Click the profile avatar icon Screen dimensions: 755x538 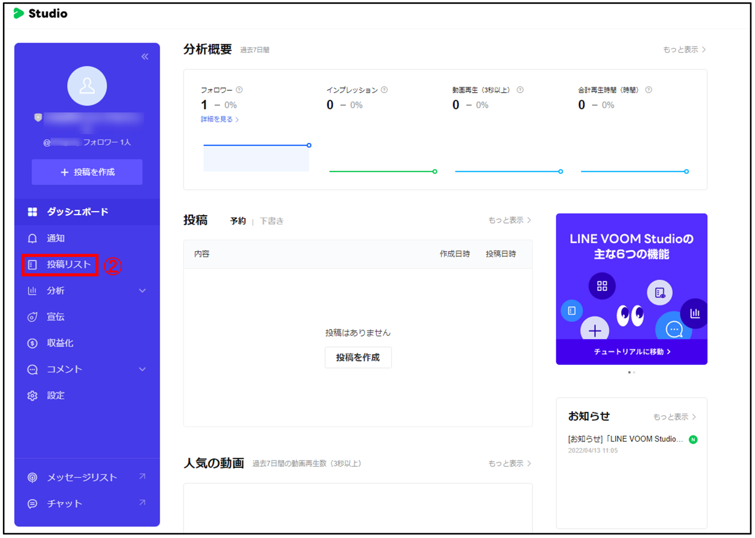point(87,86)
